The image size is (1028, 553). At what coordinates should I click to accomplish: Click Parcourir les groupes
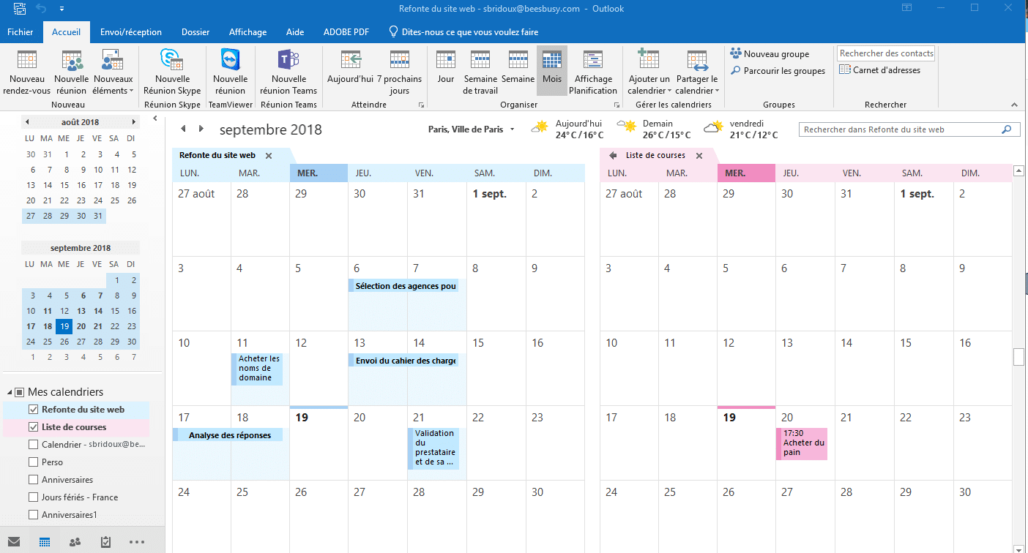(x=778, y=71)
